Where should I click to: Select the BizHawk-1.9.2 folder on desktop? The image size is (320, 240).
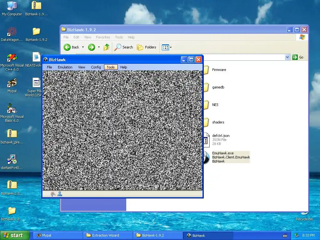(36, 34)
